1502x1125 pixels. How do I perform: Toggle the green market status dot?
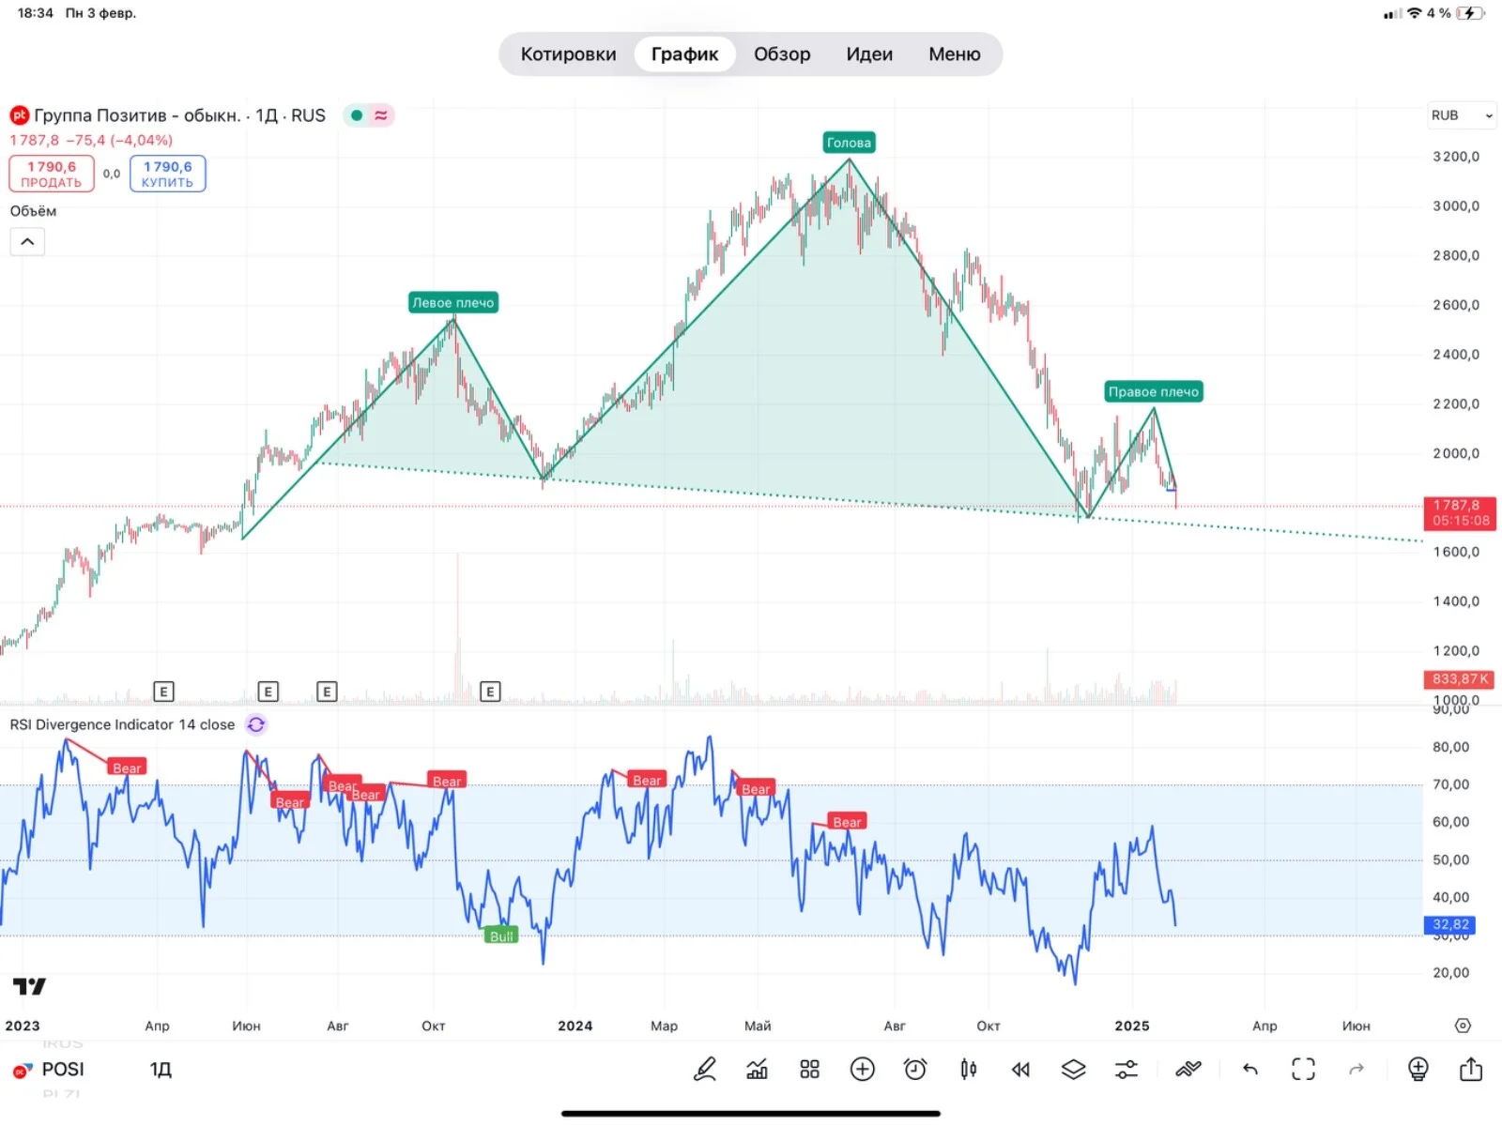click(357, 115)
